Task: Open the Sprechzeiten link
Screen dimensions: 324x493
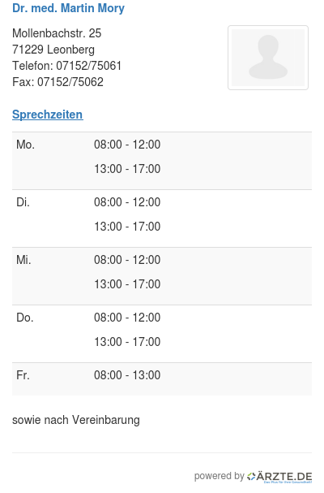Action: click(47, 115)
